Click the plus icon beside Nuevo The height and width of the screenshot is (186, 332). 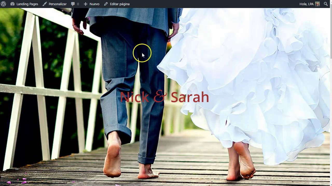click(x=86, y=4)
